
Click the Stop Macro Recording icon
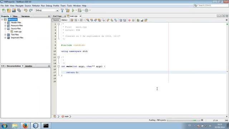point(133,20)
